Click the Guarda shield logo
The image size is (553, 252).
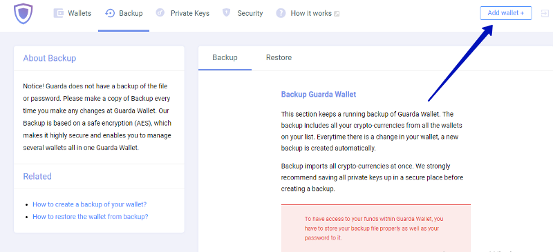[23, 14]
